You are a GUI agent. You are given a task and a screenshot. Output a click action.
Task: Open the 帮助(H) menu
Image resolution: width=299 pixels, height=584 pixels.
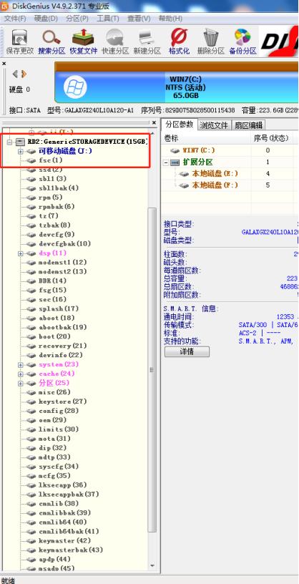point(170,19)
